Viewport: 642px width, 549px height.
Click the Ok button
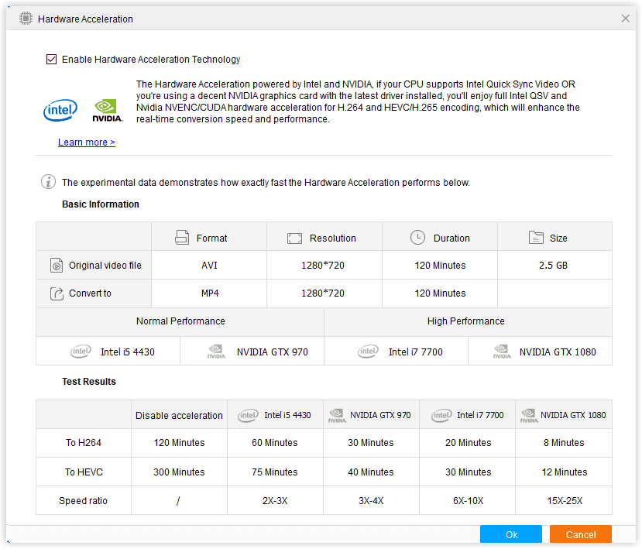pos(511,534)
